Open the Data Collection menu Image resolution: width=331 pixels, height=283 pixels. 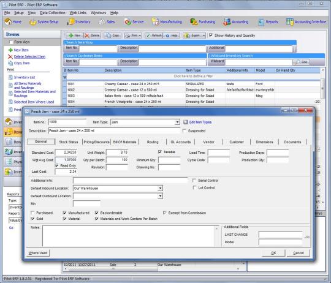point(53,13)
